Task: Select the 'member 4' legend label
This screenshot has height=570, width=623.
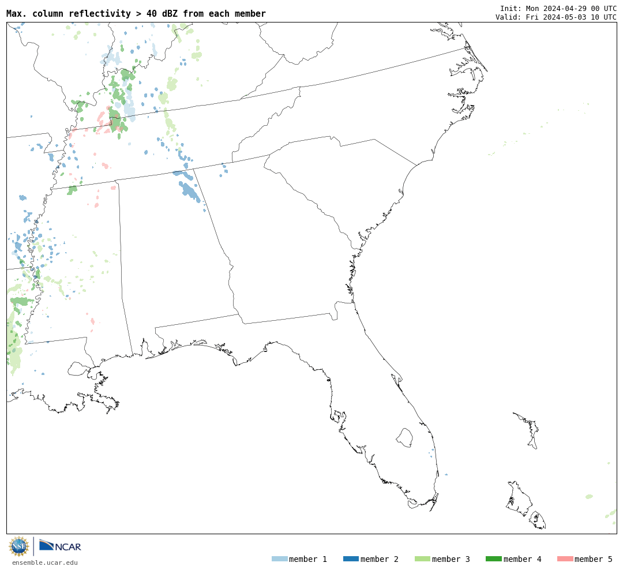Action: [x=523, y=559]
